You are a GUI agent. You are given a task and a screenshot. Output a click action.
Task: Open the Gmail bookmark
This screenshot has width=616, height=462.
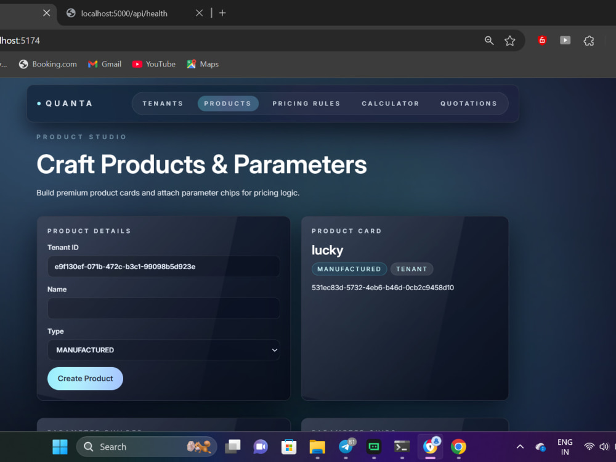[x=105, y=64]
